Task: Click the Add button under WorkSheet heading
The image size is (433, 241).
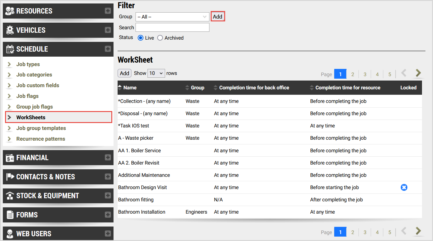Action: [x=125, y=73]
